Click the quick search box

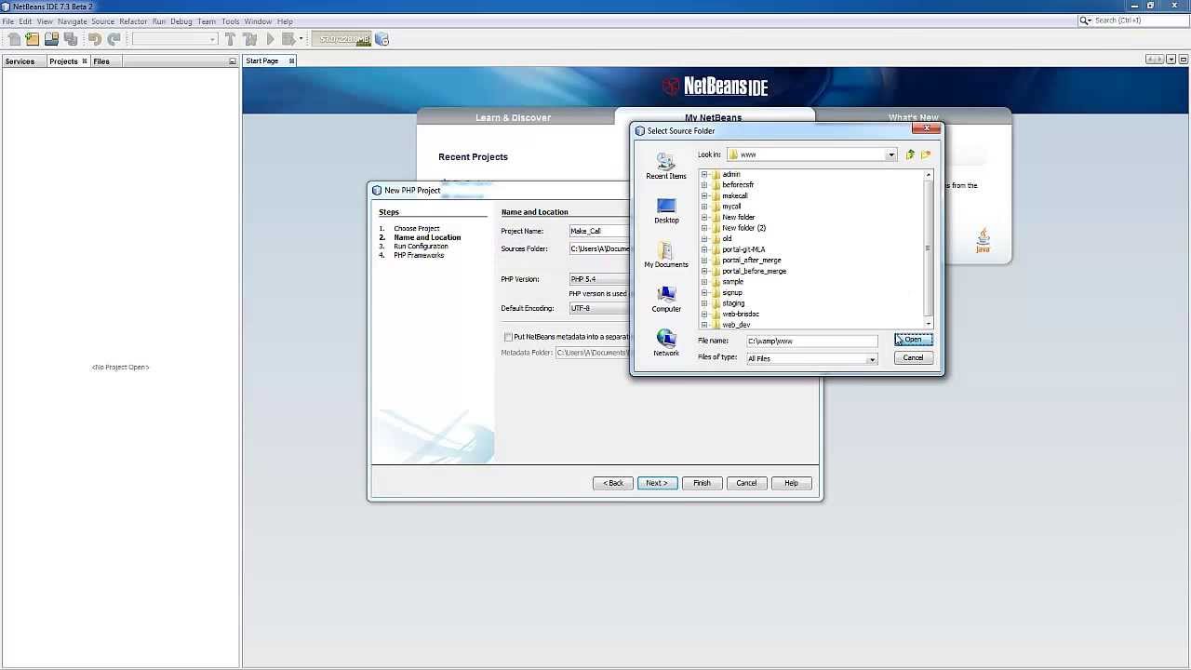coord(1133,20)
